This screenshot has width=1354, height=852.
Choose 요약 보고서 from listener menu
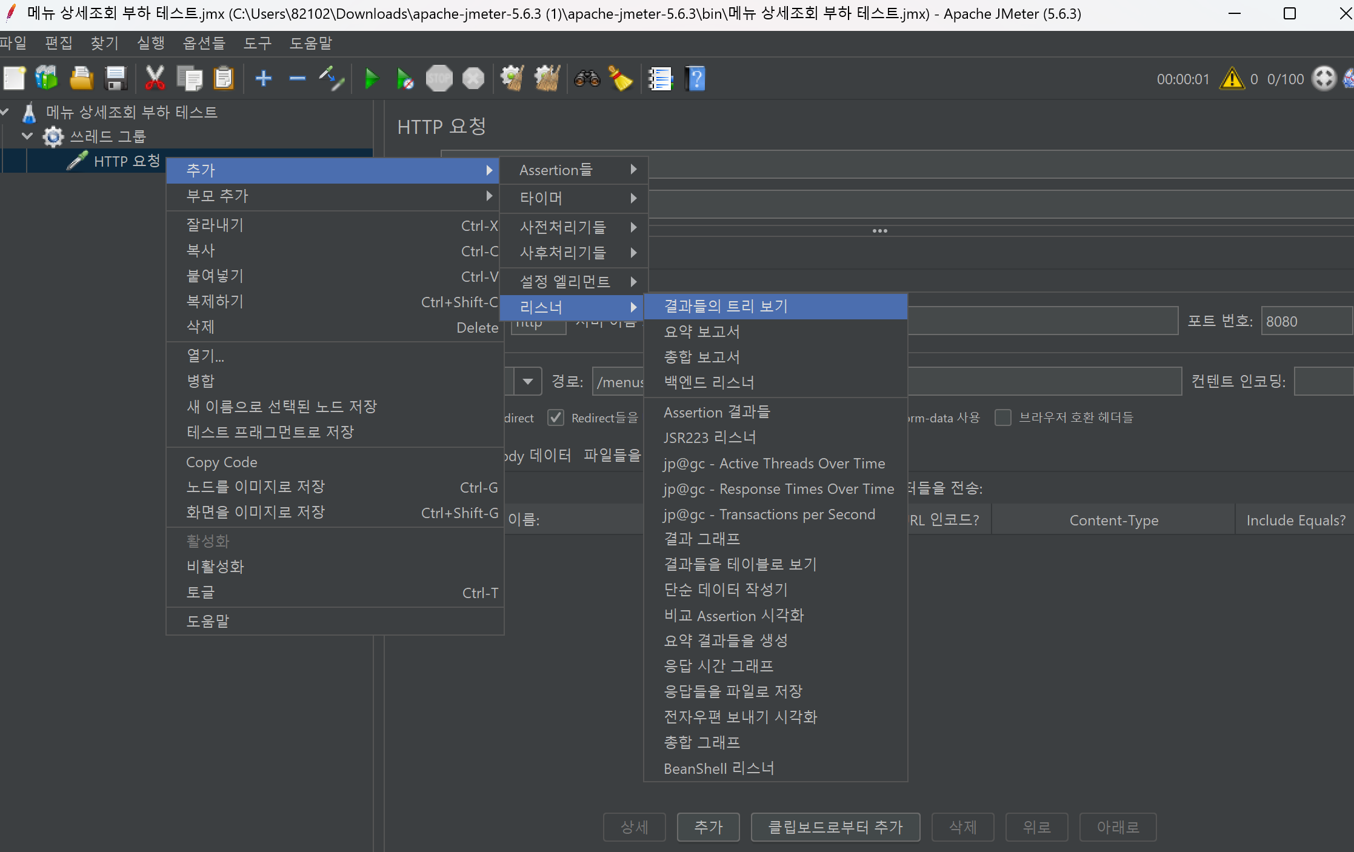tap(702, 331)
